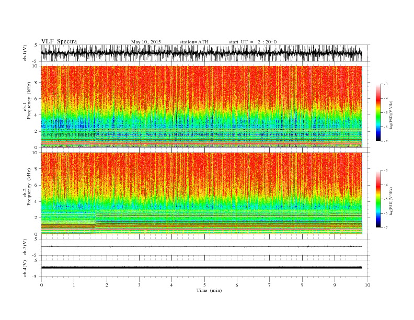Click the ch.1 voltage waveform trace
The image size is (414, 320).
202,53
